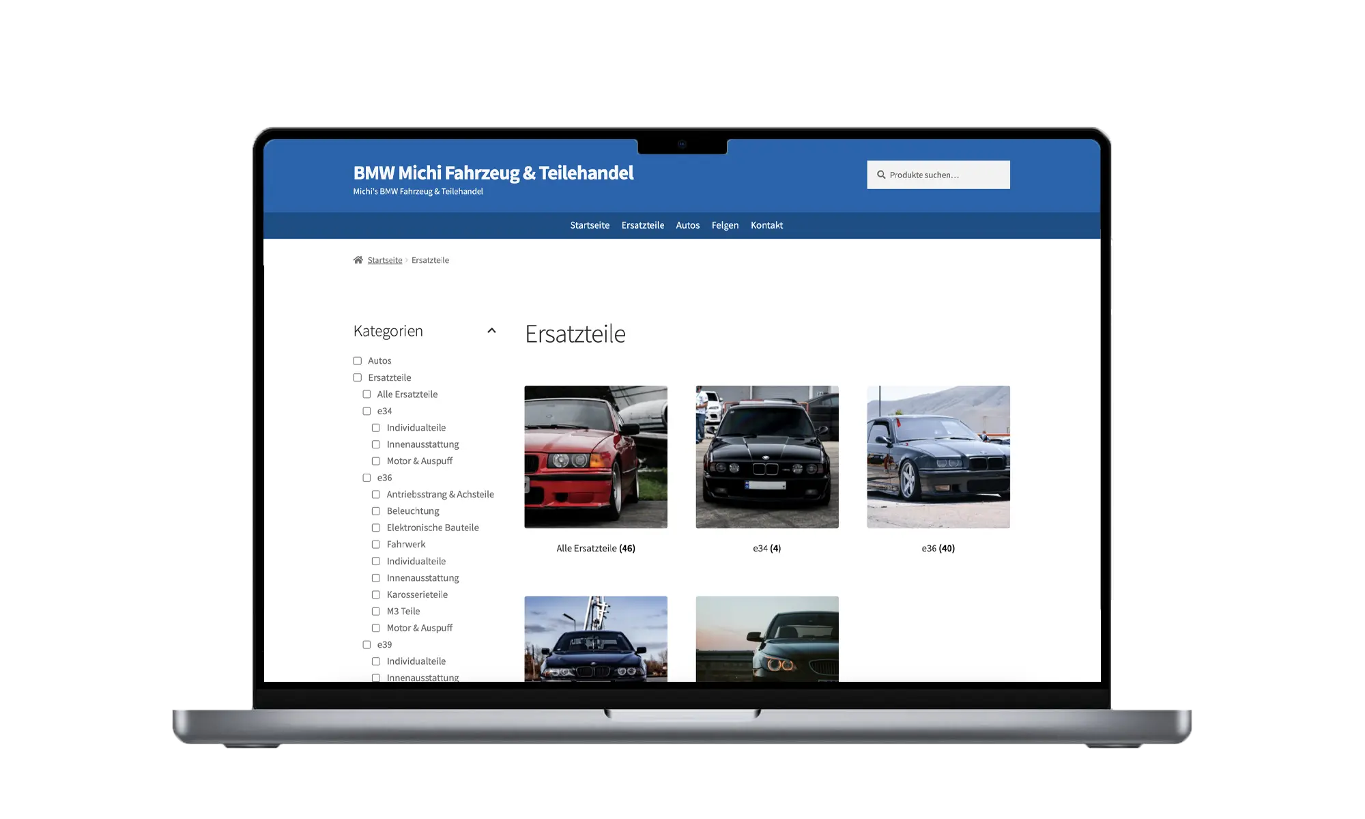
Task: Collapse the Kategorien panel chevron
Action: [491, 330]
